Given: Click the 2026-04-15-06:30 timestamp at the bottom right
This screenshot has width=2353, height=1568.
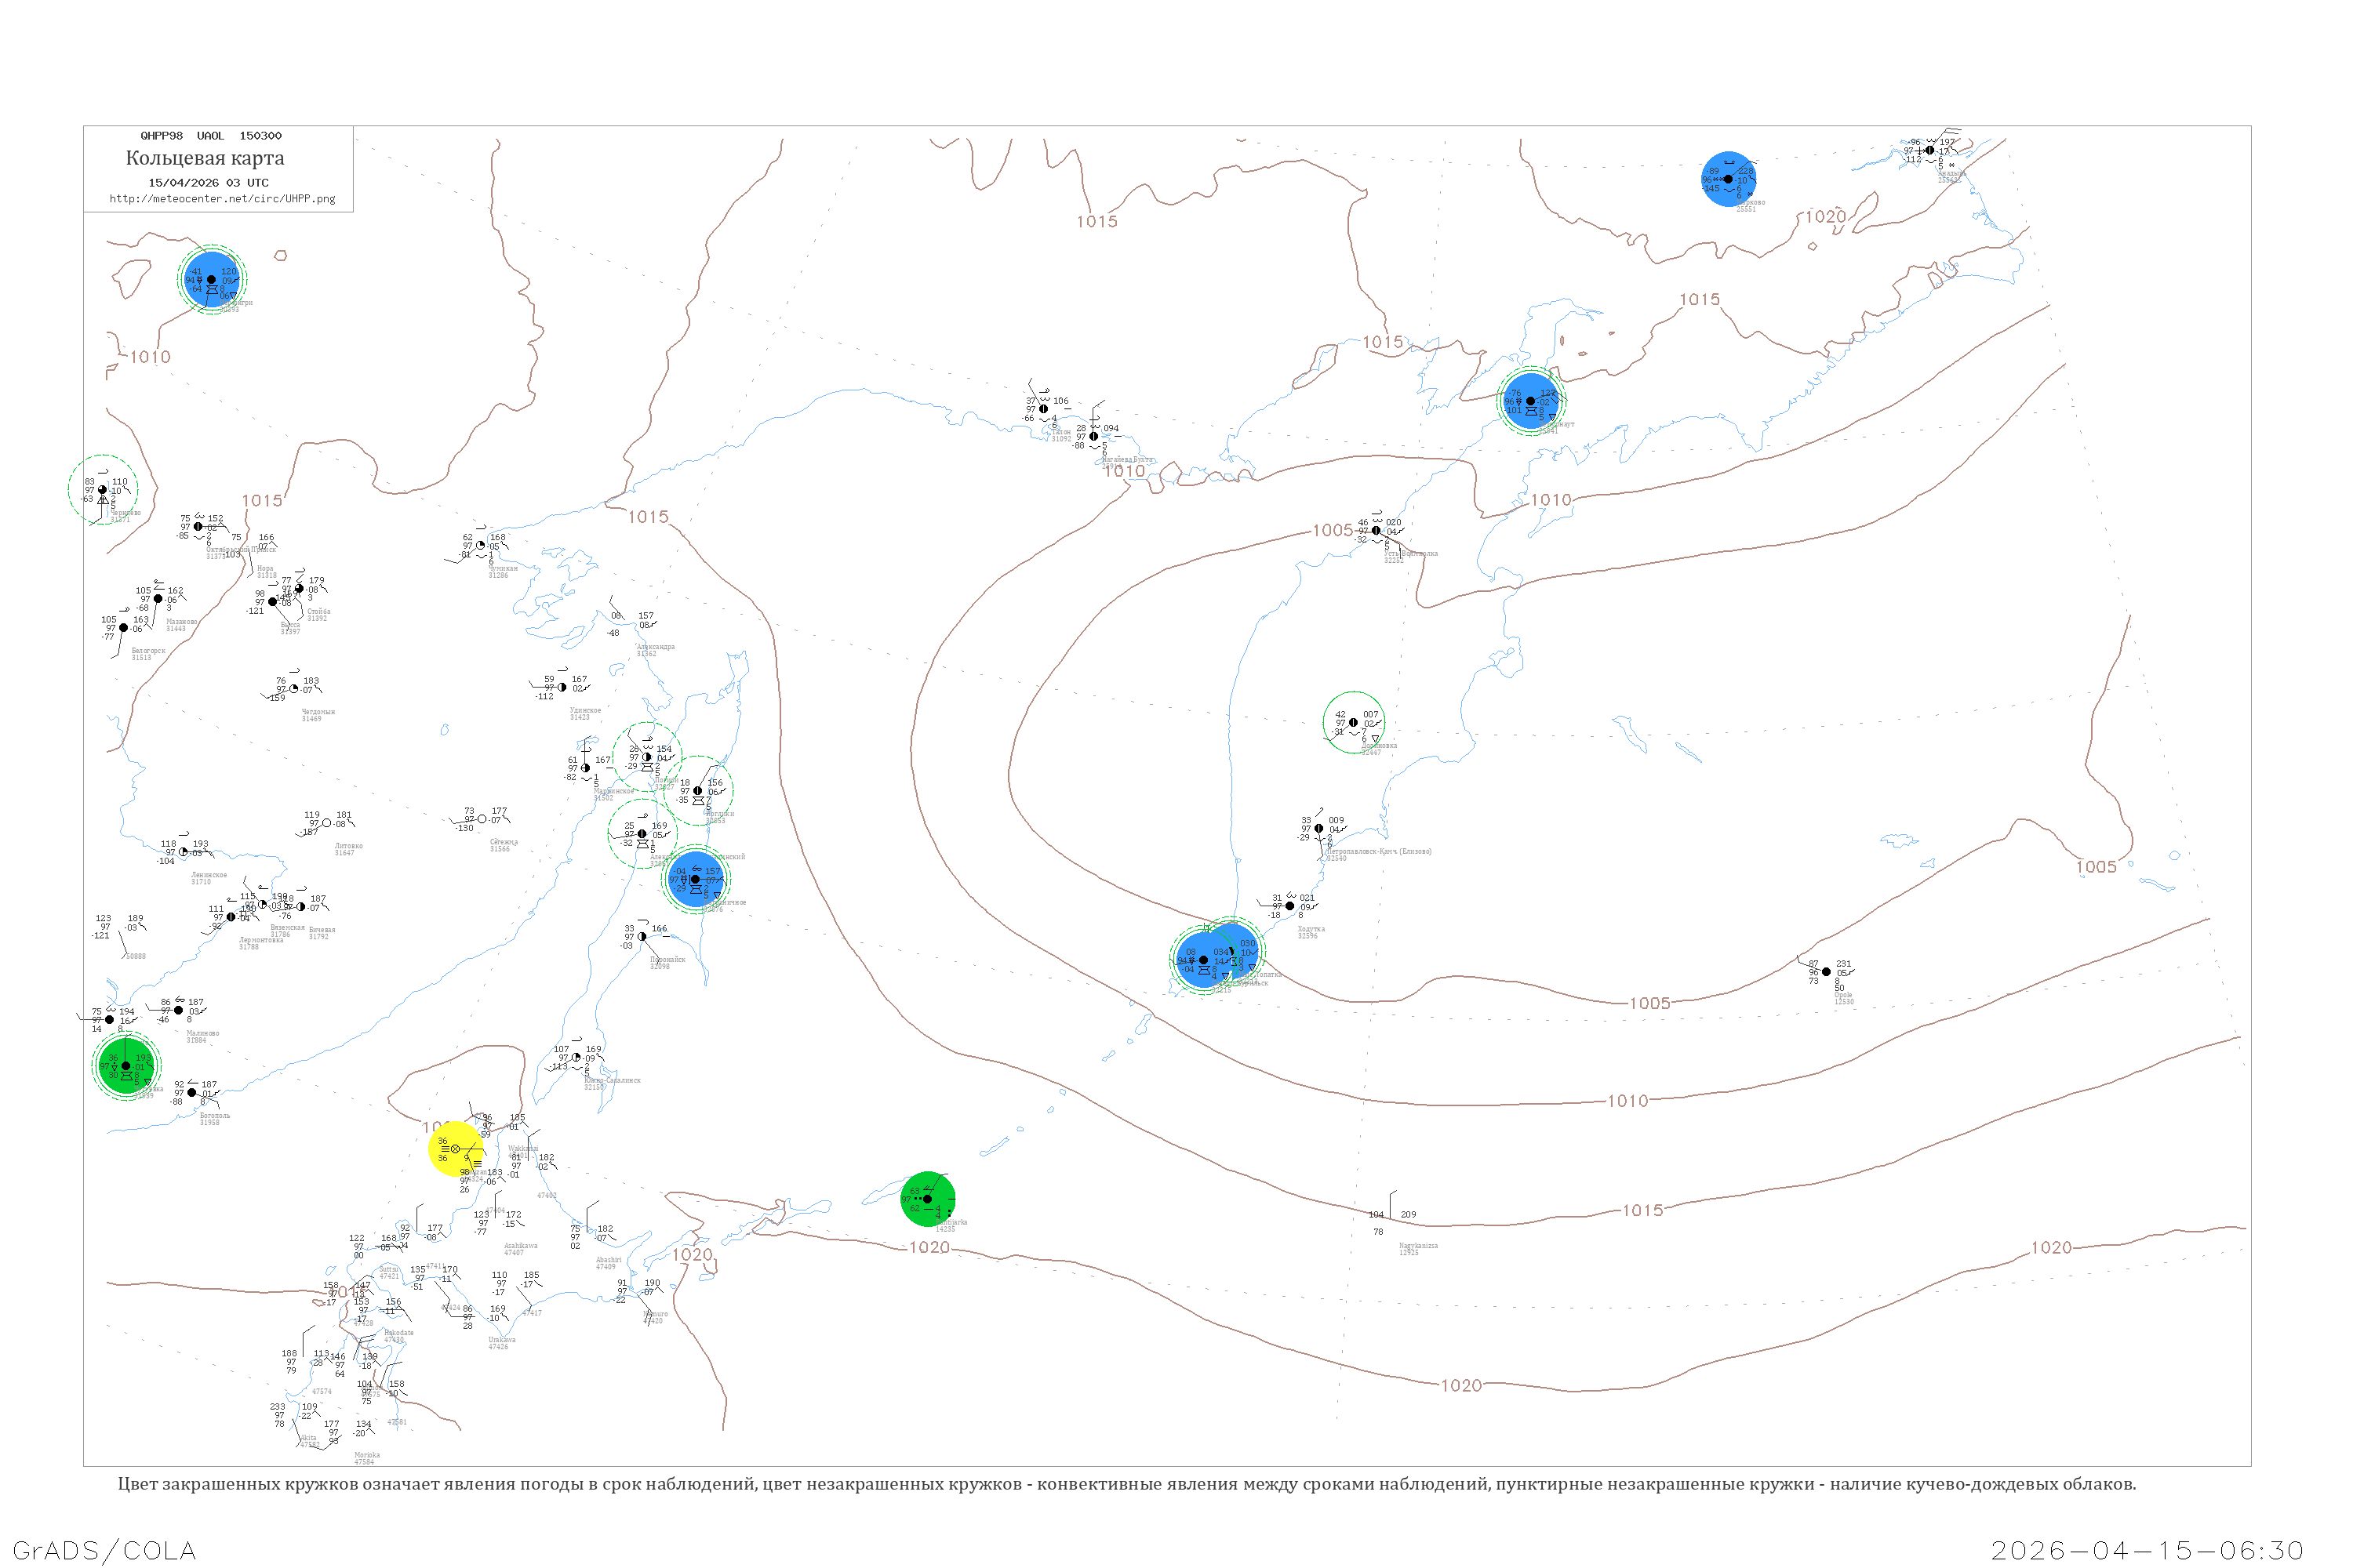Looking at the screenshot, I should tap(2147, 1551).
